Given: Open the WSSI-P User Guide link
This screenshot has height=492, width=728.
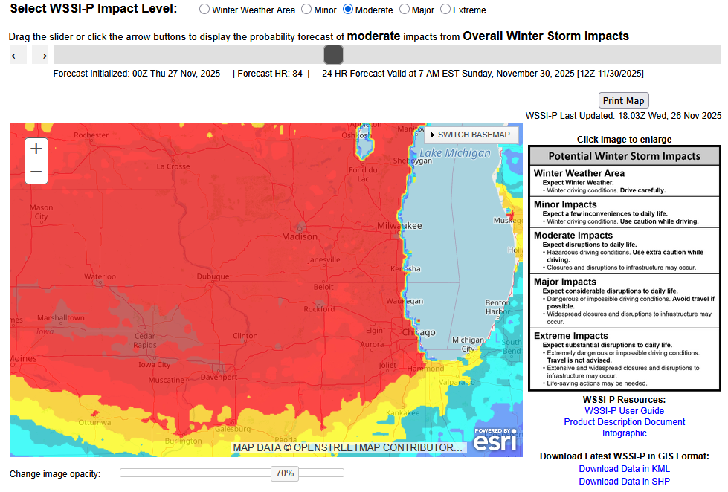Looking at the screenshot, I should [624, 411].
